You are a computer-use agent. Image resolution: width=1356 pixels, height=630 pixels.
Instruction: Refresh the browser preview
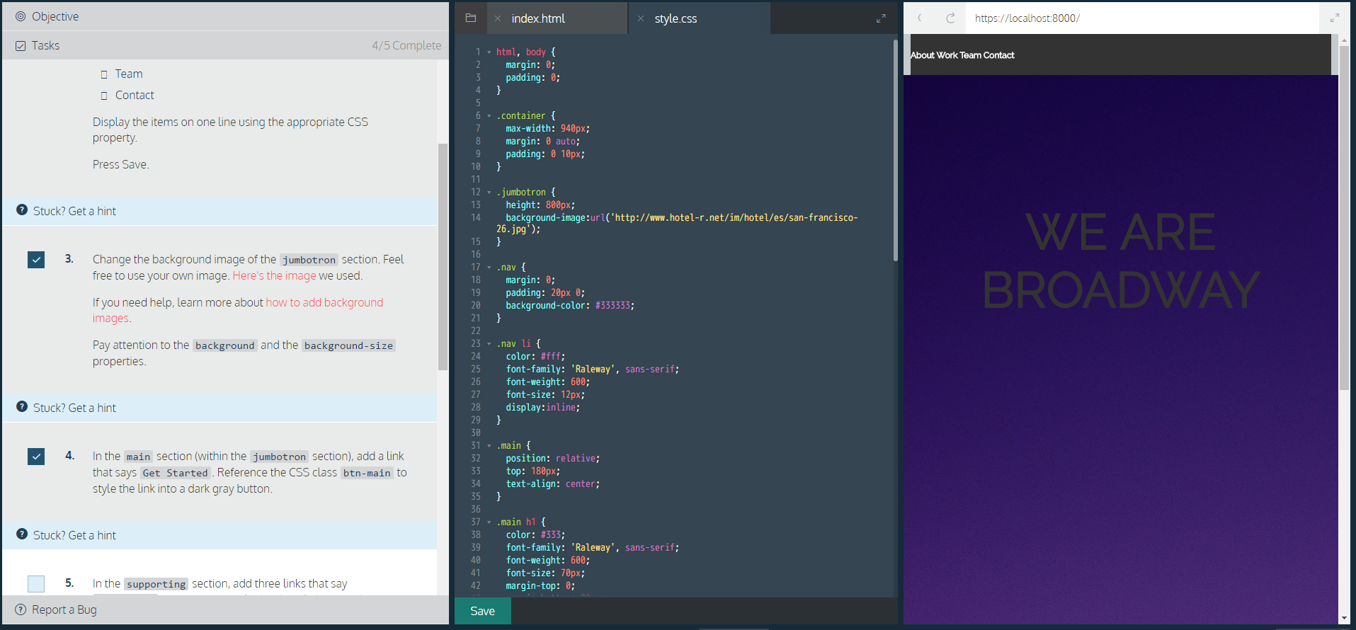(950, 18)
